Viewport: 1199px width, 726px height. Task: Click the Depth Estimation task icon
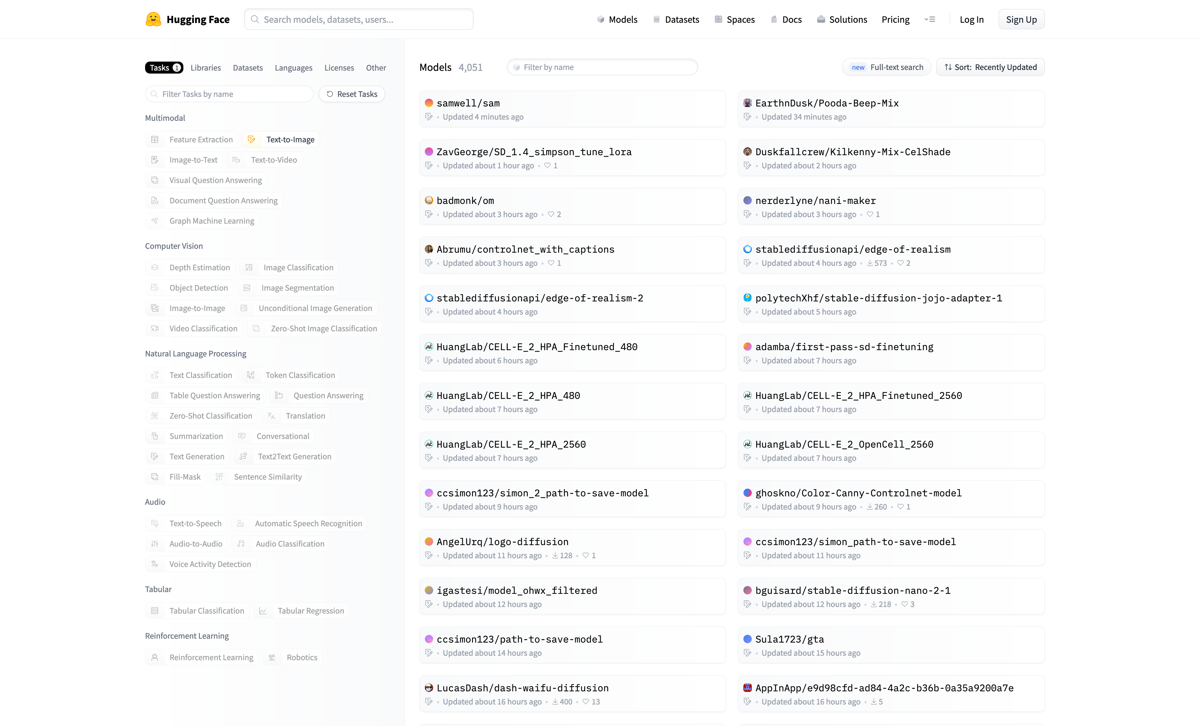155,267
